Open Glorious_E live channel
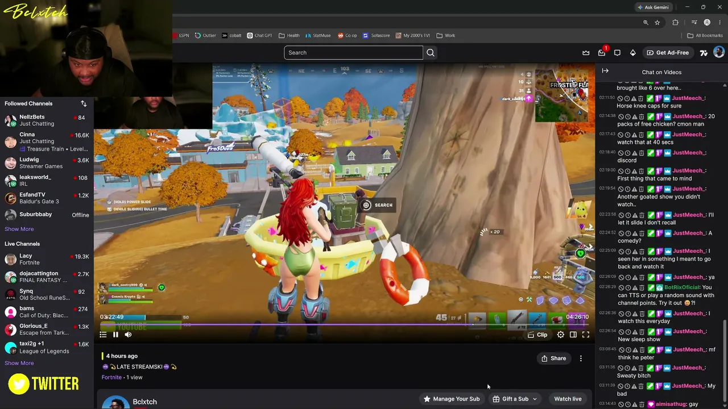Image resolution: width=728 pixels, height=409 pixels. coord(47,329)
